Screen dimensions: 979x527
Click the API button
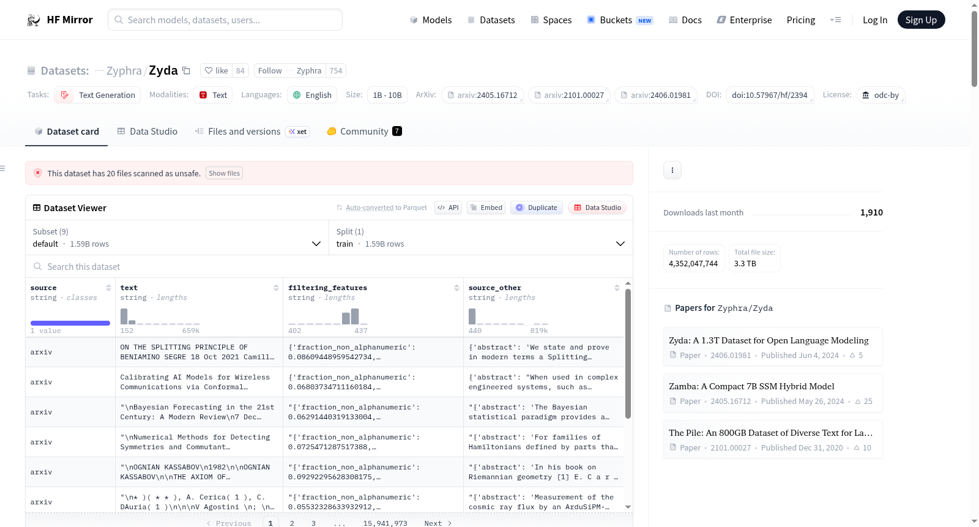click(x=448, y=208)
